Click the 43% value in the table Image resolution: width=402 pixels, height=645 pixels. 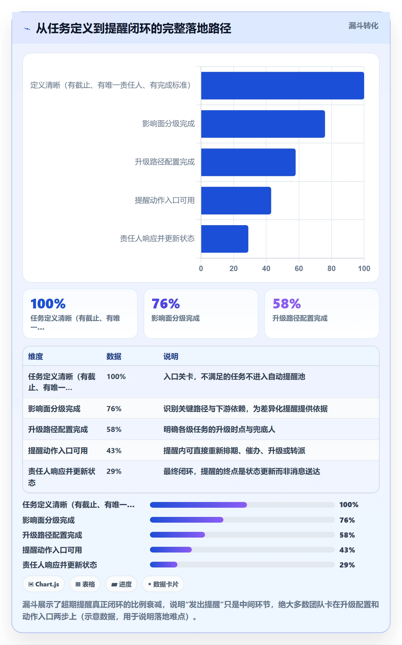click(x=114, y=451)
